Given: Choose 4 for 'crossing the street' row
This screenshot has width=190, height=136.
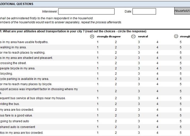Looking at the screenshot, I should tap(157, 63).
